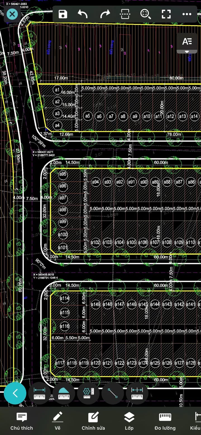Collapse the measure tools with back arrow
This screenshot has height=435, width=201.
pyautogui.click(x=15, y=393)
